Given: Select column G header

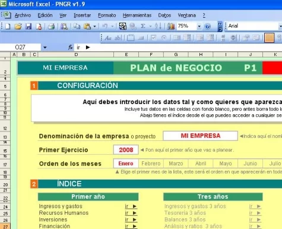Looking at the screenshot, I should (176, 55).
